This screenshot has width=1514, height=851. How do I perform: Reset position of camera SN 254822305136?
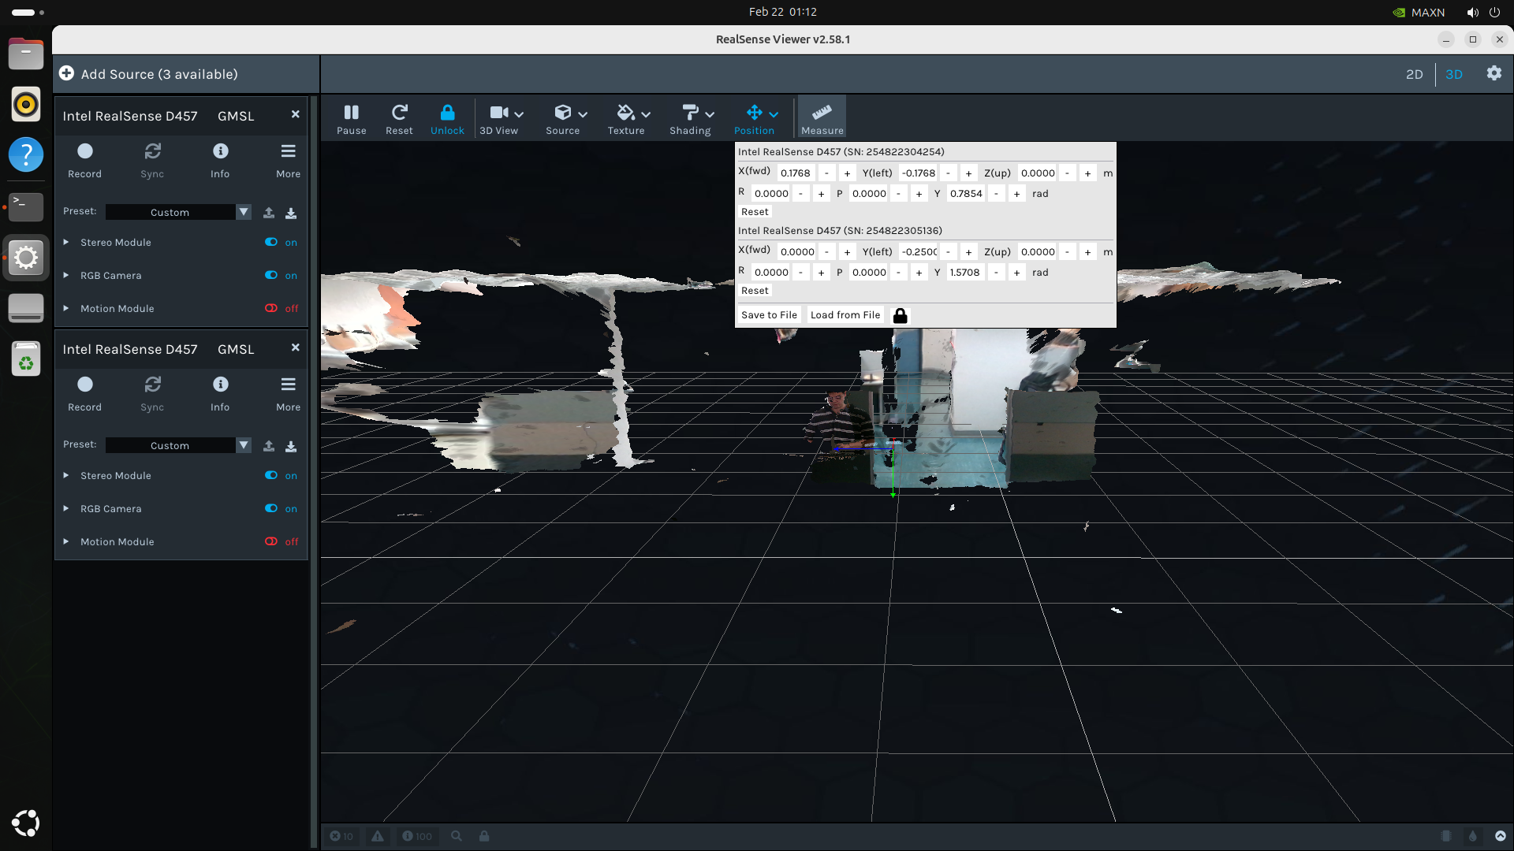click(755, 291)
